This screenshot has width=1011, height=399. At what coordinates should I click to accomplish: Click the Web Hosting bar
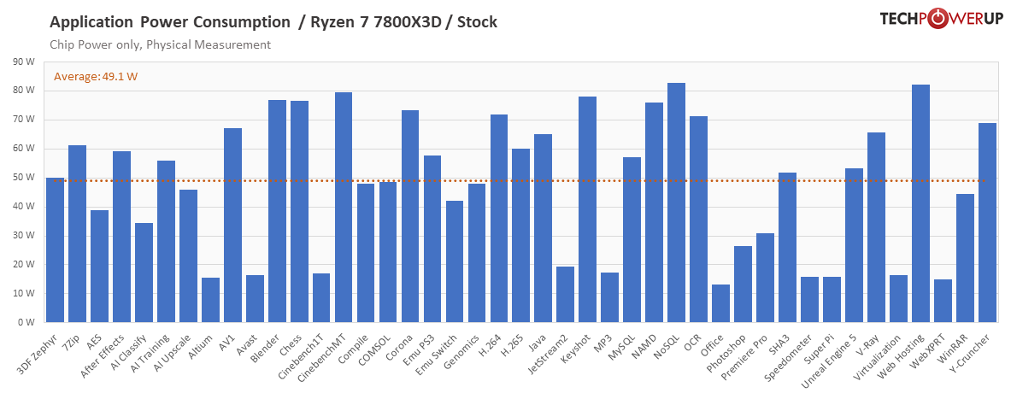click(920, 203)
